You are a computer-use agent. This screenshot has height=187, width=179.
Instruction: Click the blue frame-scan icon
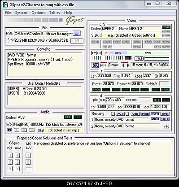tap(95, 65)
